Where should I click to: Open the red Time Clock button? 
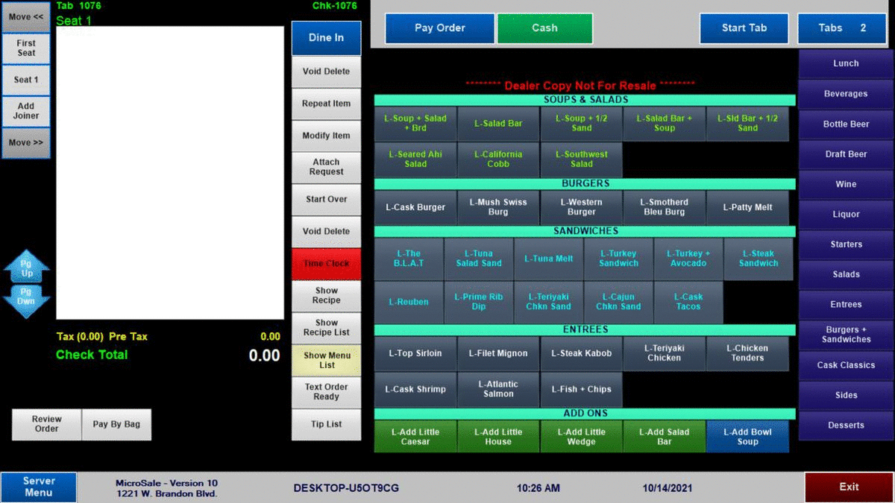pyautogui.click(x=326, y=264)
